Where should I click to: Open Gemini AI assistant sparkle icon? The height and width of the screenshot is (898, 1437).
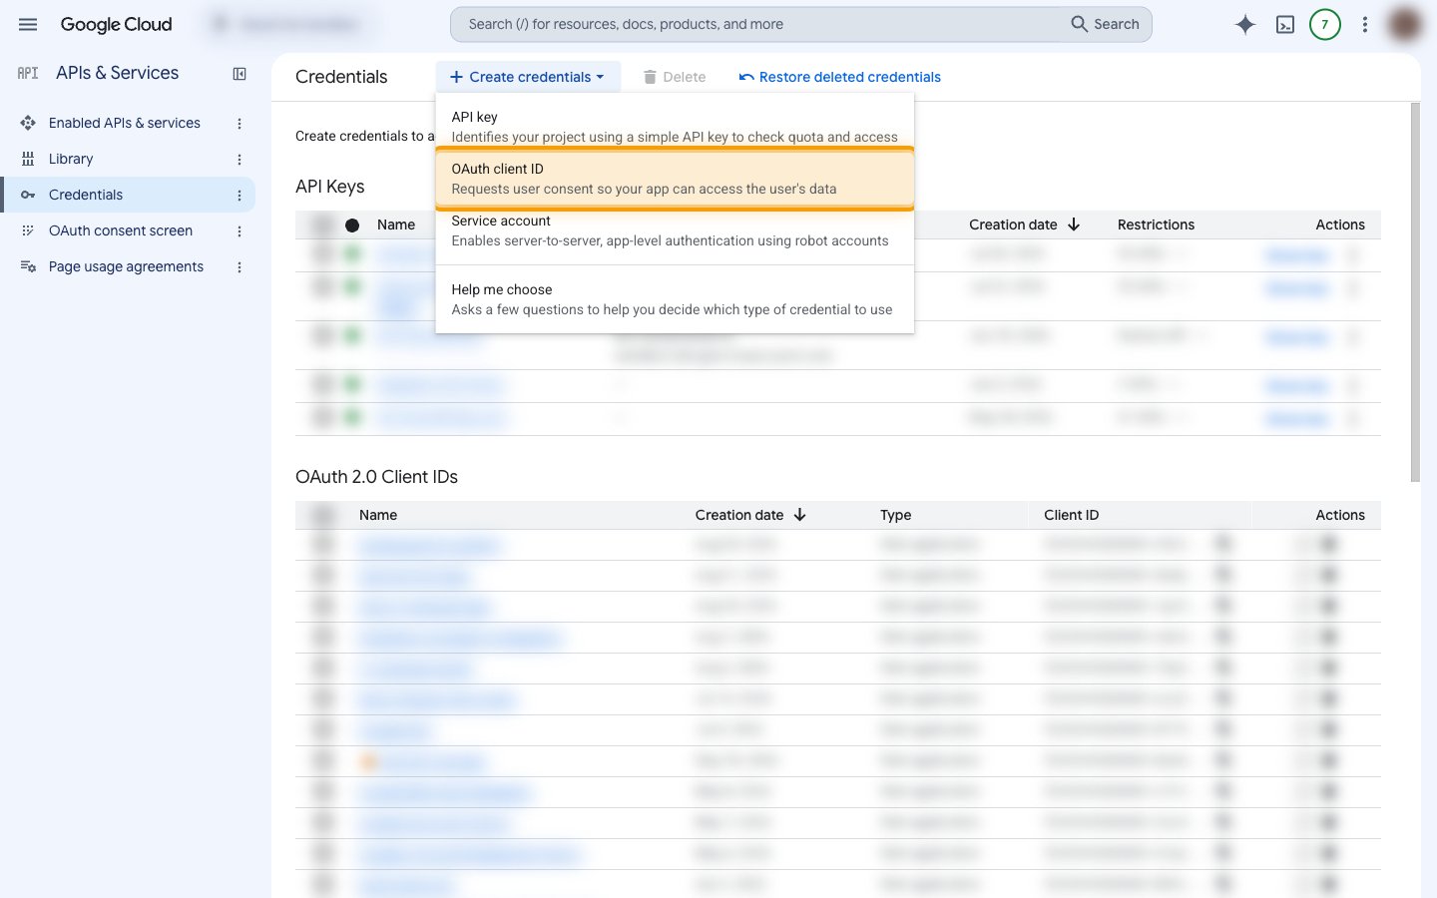pyautogui.click(x=1244, y=24)
